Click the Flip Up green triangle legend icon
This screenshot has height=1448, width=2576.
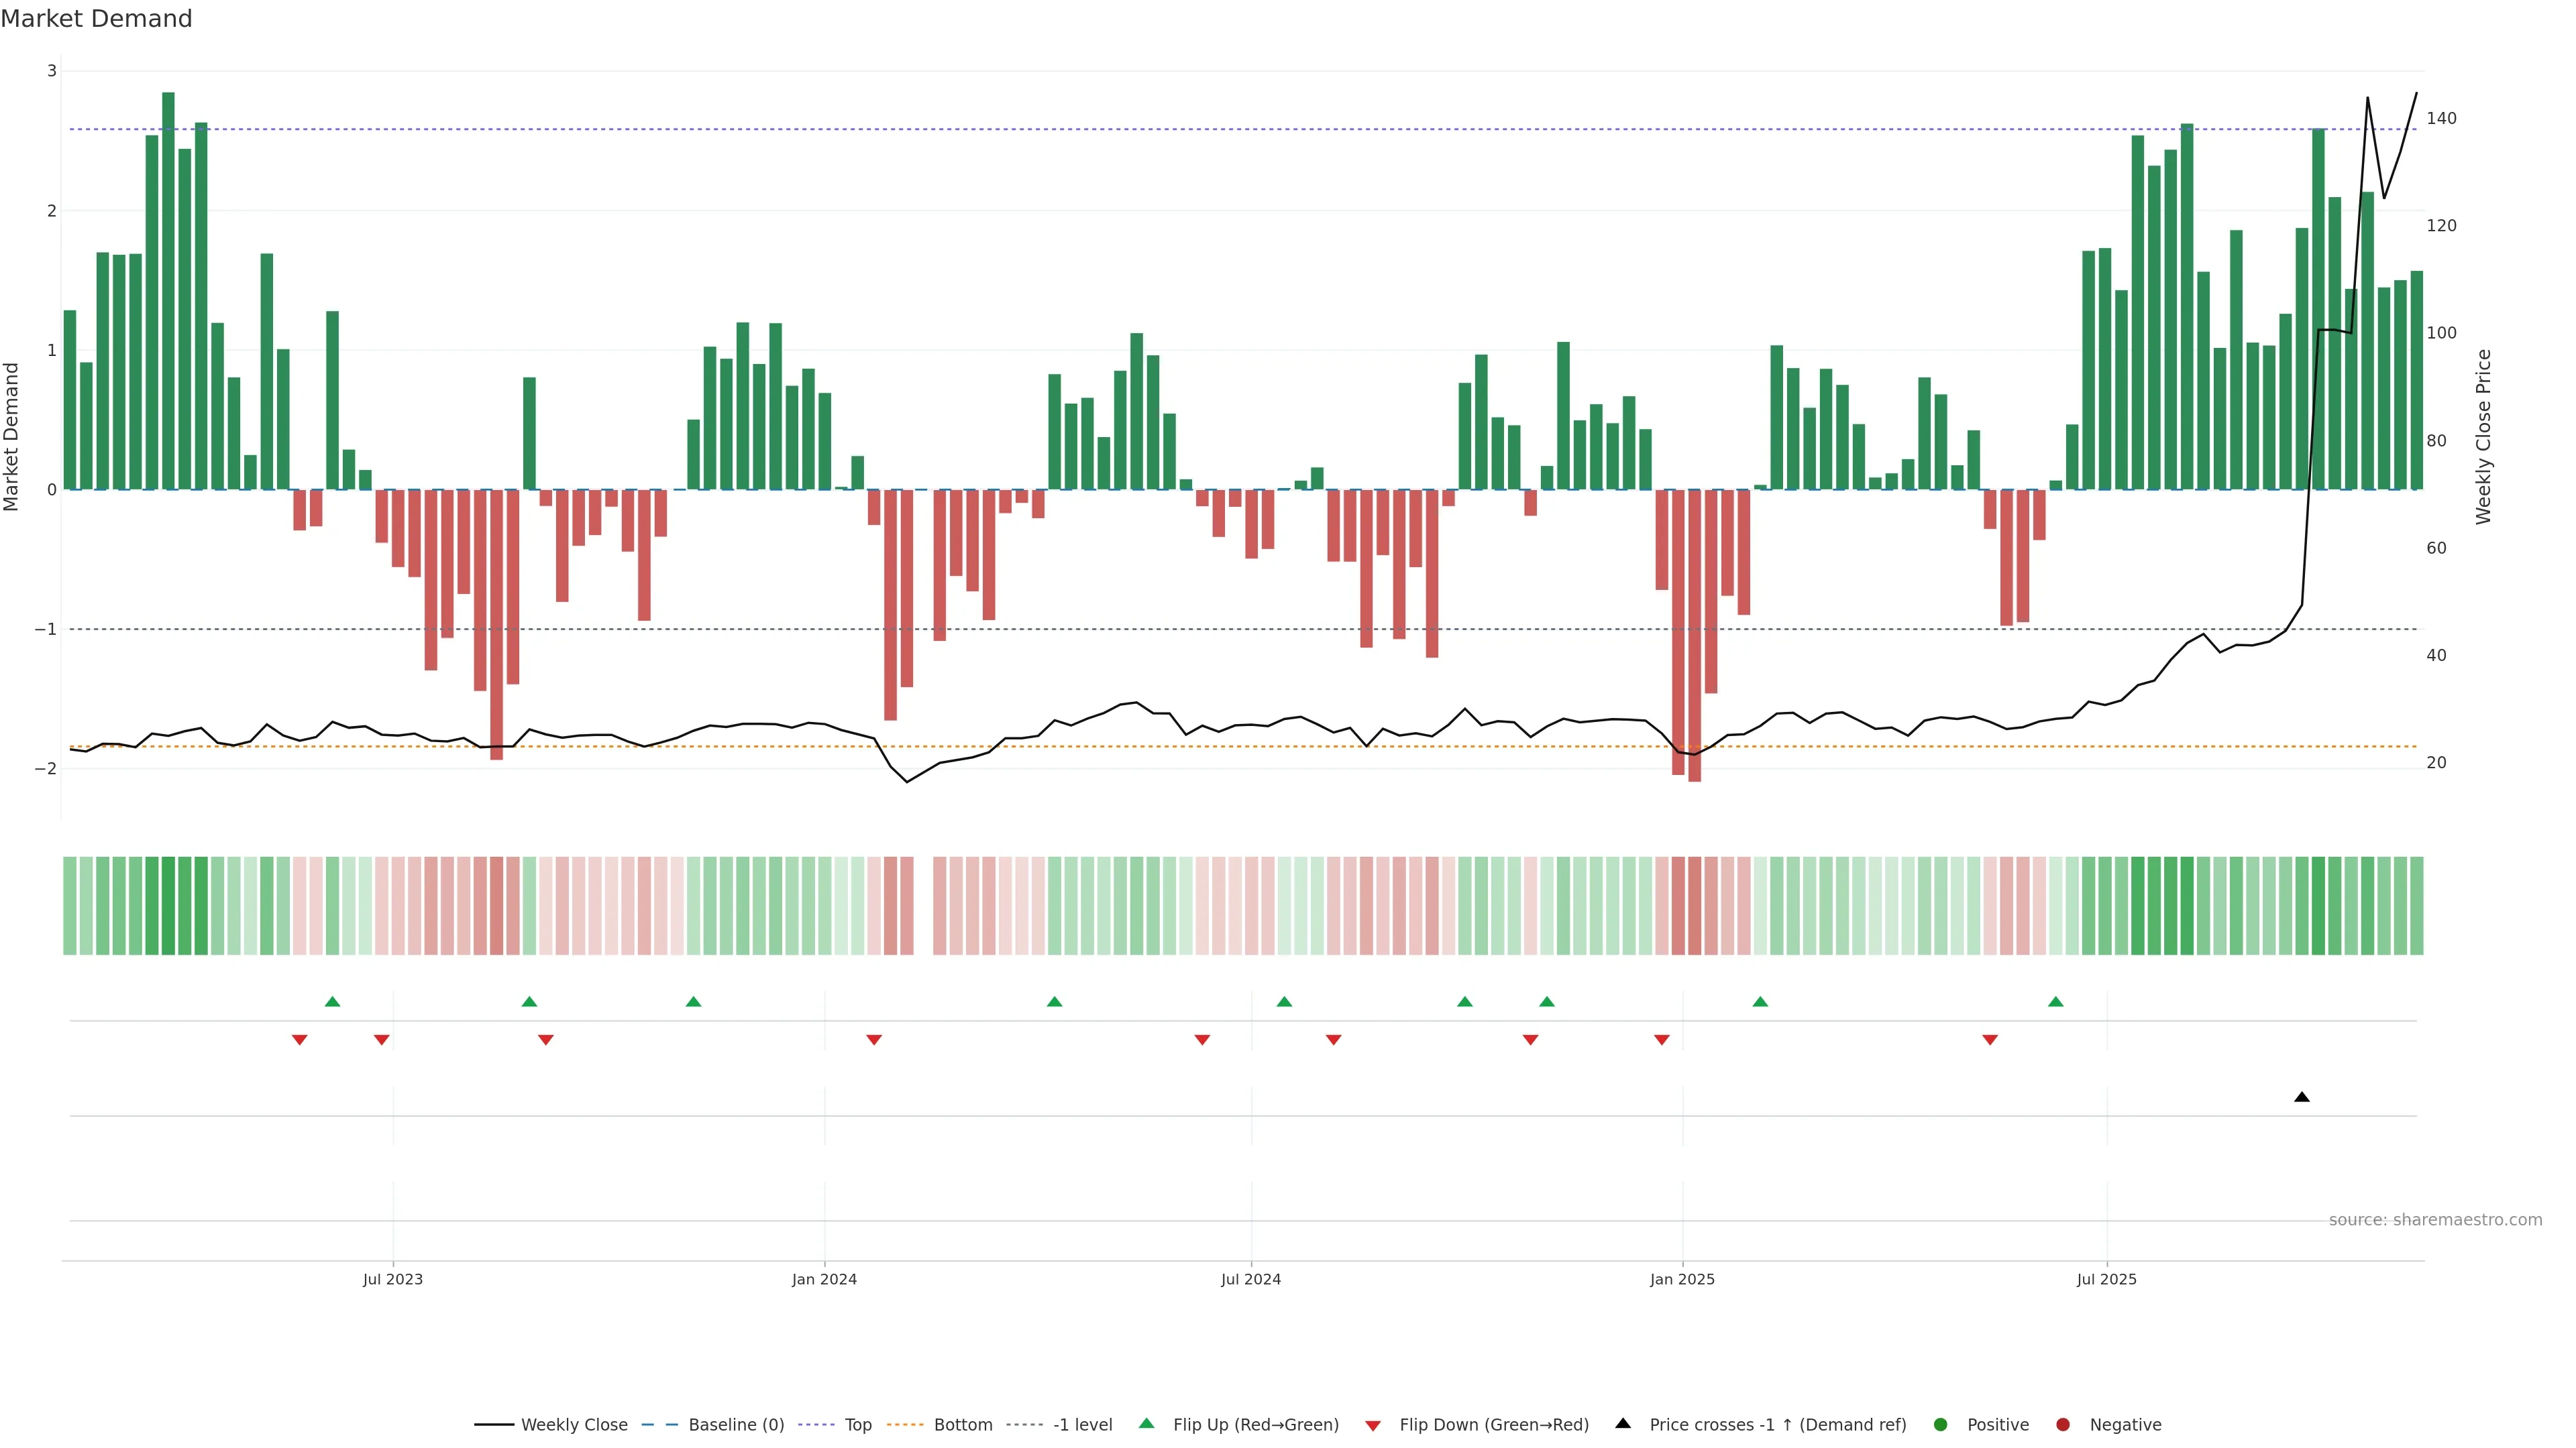(x=1147, y=1423)
